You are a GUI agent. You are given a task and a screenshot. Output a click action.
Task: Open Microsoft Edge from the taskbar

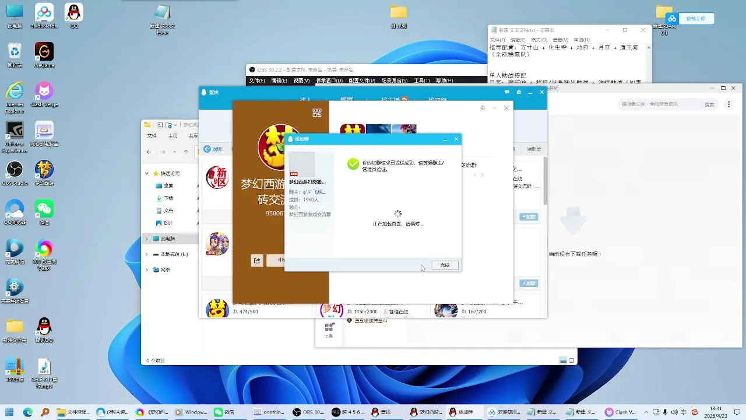[28, 412]
